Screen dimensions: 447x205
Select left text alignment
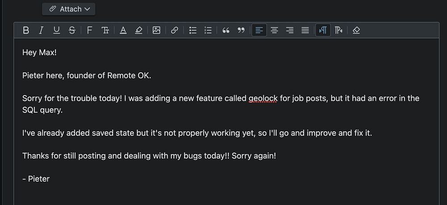[x=259, y=30]
